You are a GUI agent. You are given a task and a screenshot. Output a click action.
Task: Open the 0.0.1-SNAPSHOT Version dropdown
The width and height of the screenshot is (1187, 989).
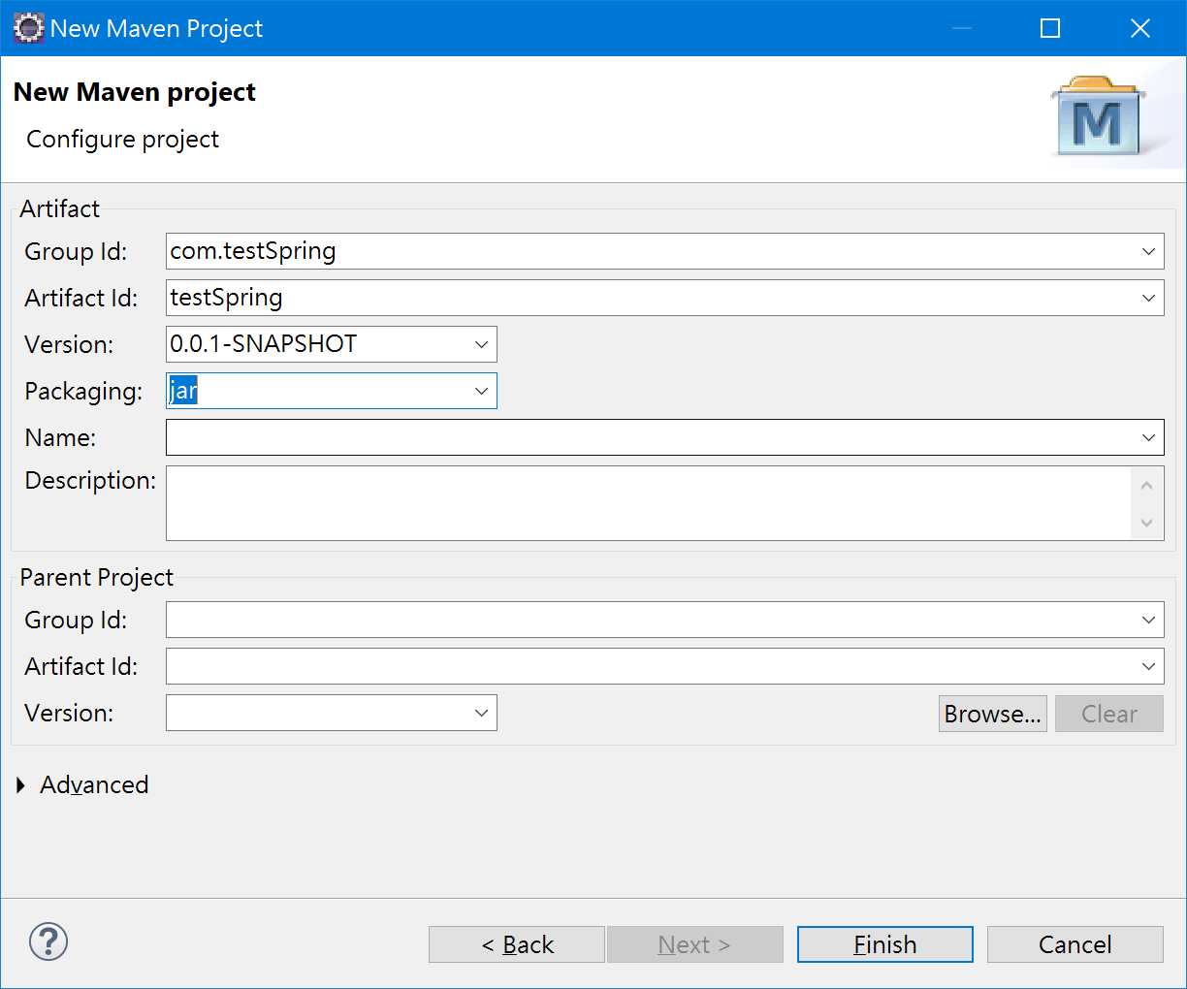(481, 345)
